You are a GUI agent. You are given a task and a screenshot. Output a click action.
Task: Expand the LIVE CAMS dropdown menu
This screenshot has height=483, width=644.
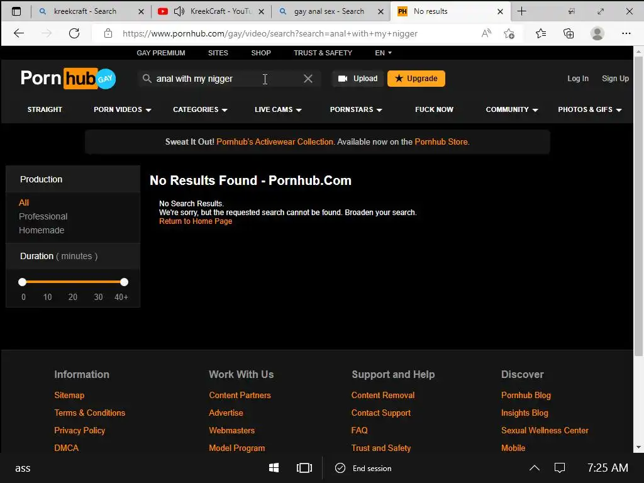coord(278,109)
